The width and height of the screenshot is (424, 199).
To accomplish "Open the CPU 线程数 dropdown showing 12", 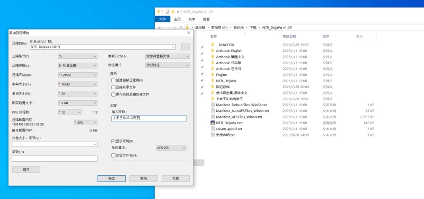I will [70, 112].
